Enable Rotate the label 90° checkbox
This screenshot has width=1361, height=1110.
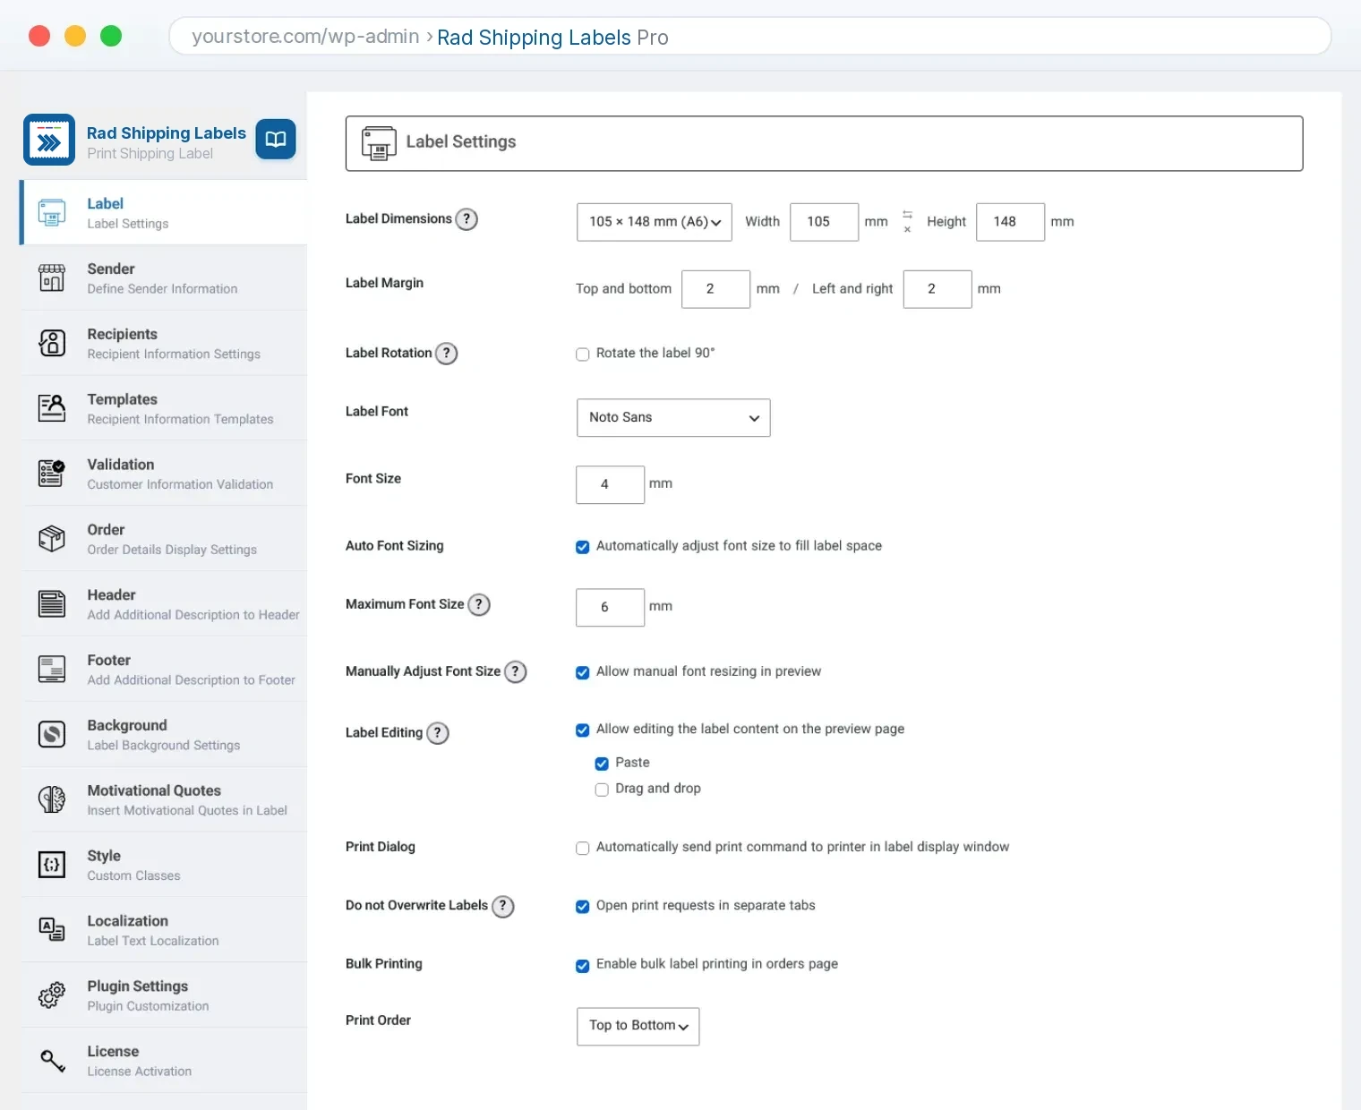coord(583,354)
